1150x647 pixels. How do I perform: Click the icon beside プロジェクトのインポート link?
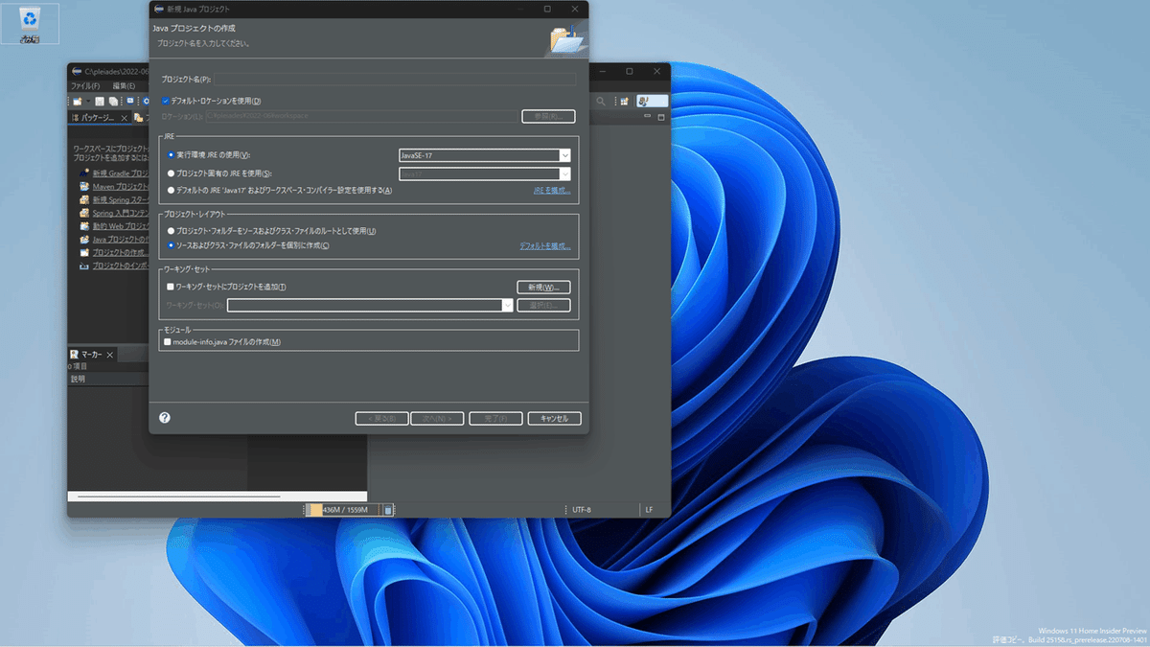[x=84, y=266]
